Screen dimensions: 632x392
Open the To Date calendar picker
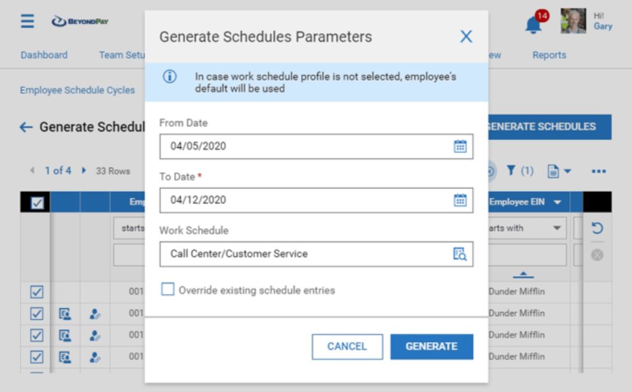tap(460, 200)
